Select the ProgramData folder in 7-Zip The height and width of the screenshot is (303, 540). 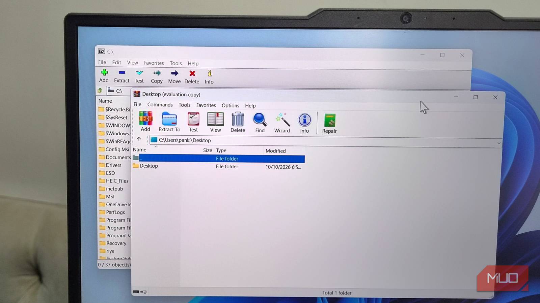point(115,235)
